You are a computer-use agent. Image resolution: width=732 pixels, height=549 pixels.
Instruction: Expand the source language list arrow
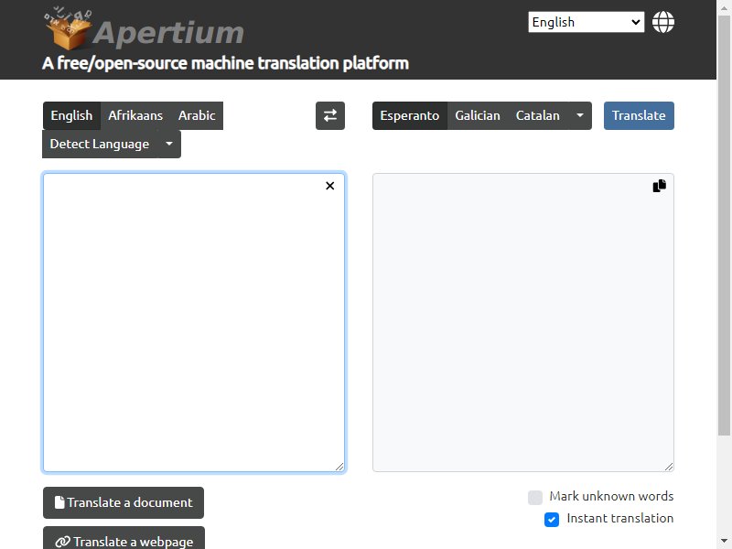tap(169, 144)
